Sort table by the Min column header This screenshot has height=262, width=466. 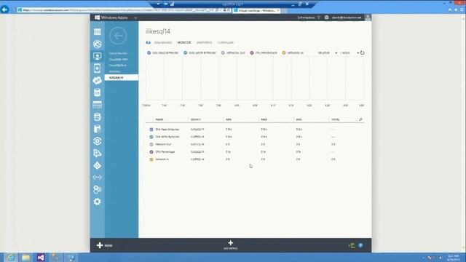point(228,119)
